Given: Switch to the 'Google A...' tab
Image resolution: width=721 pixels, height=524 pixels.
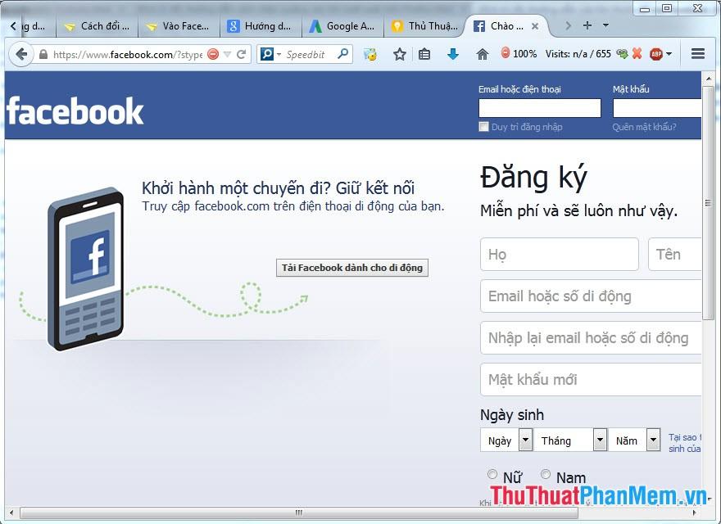Looking at the screenshot, I should tap(342, 26).
